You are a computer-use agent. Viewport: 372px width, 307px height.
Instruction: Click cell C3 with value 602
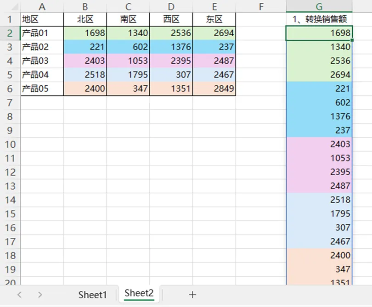tap(128, 47)
